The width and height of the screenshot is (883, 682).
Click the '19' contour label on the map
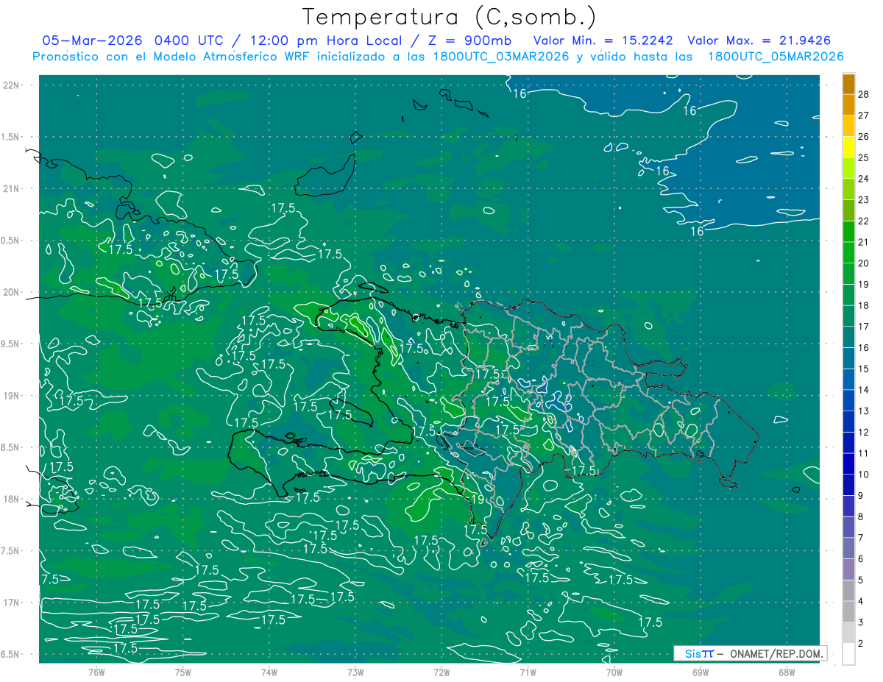pos(477,500)
